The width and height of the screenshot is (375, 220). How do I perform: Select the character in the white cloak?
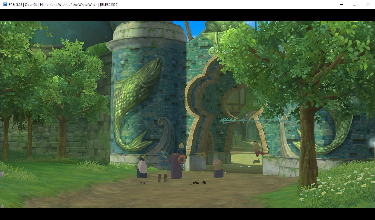(142, 167)
